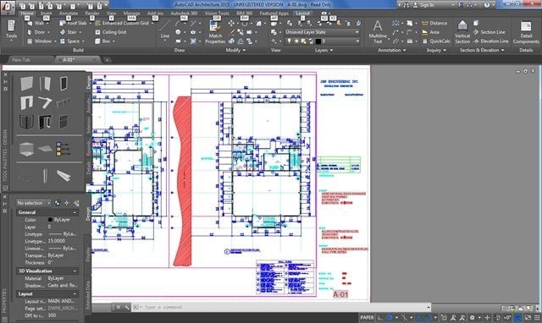This screenshot has width=542, height=323.
Task: Click the Vertical Section tool
Action: (462, 32)
